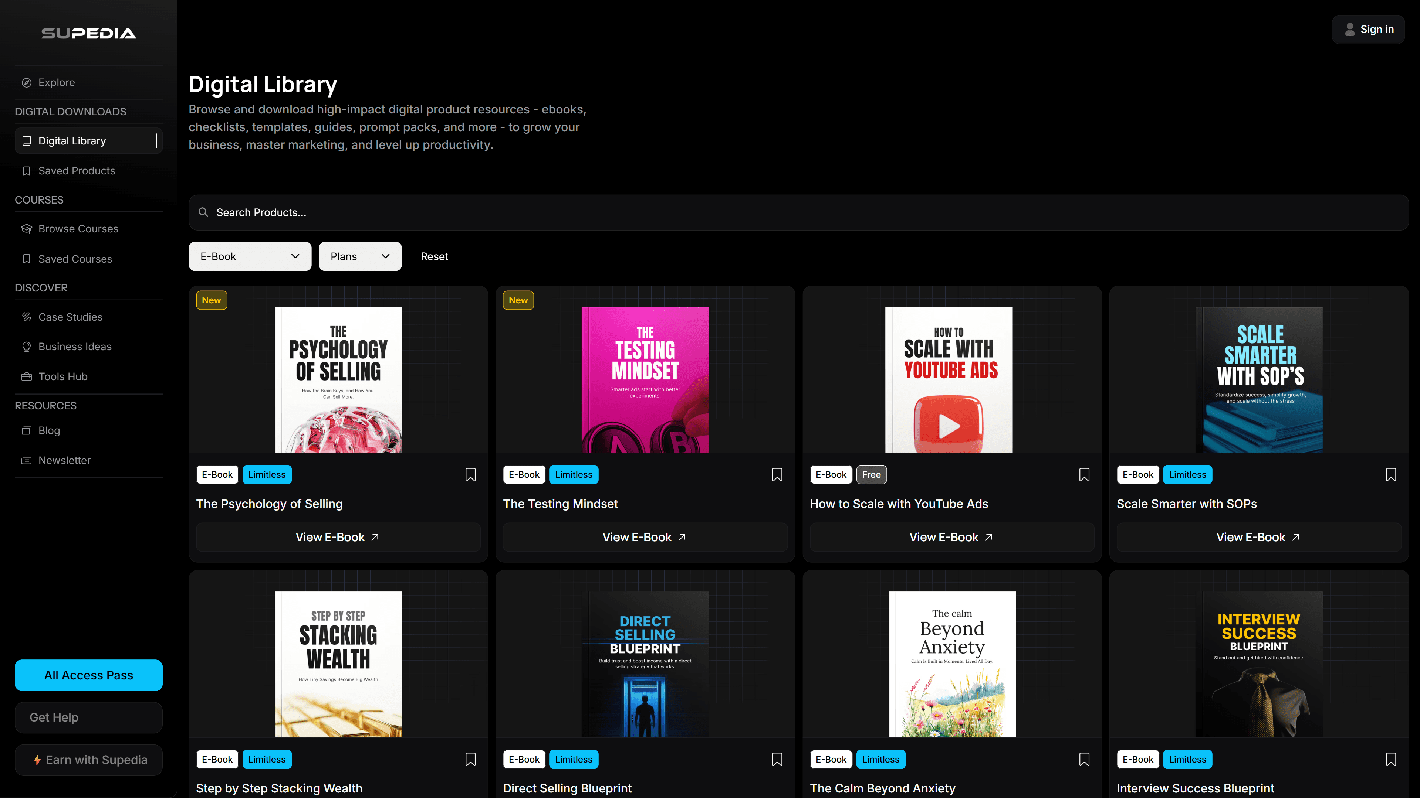Click the Supedia logo

pyautogui.click(x=89, y=33)
